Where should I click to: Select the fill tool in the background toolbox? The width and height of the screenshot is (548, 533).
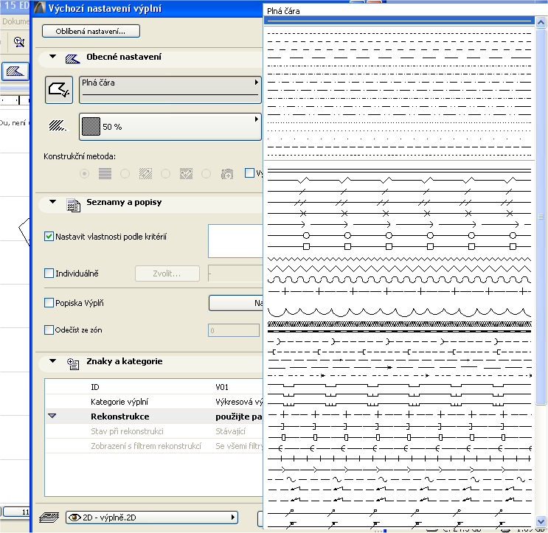click(15, 72)
